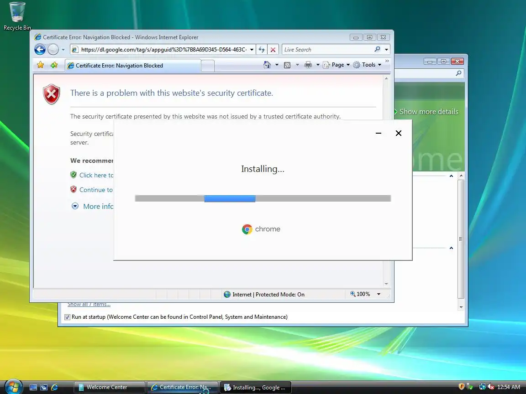Open the Tools menu
The width and height of the screenshot is (526, 394).
(x=367, y=65)
